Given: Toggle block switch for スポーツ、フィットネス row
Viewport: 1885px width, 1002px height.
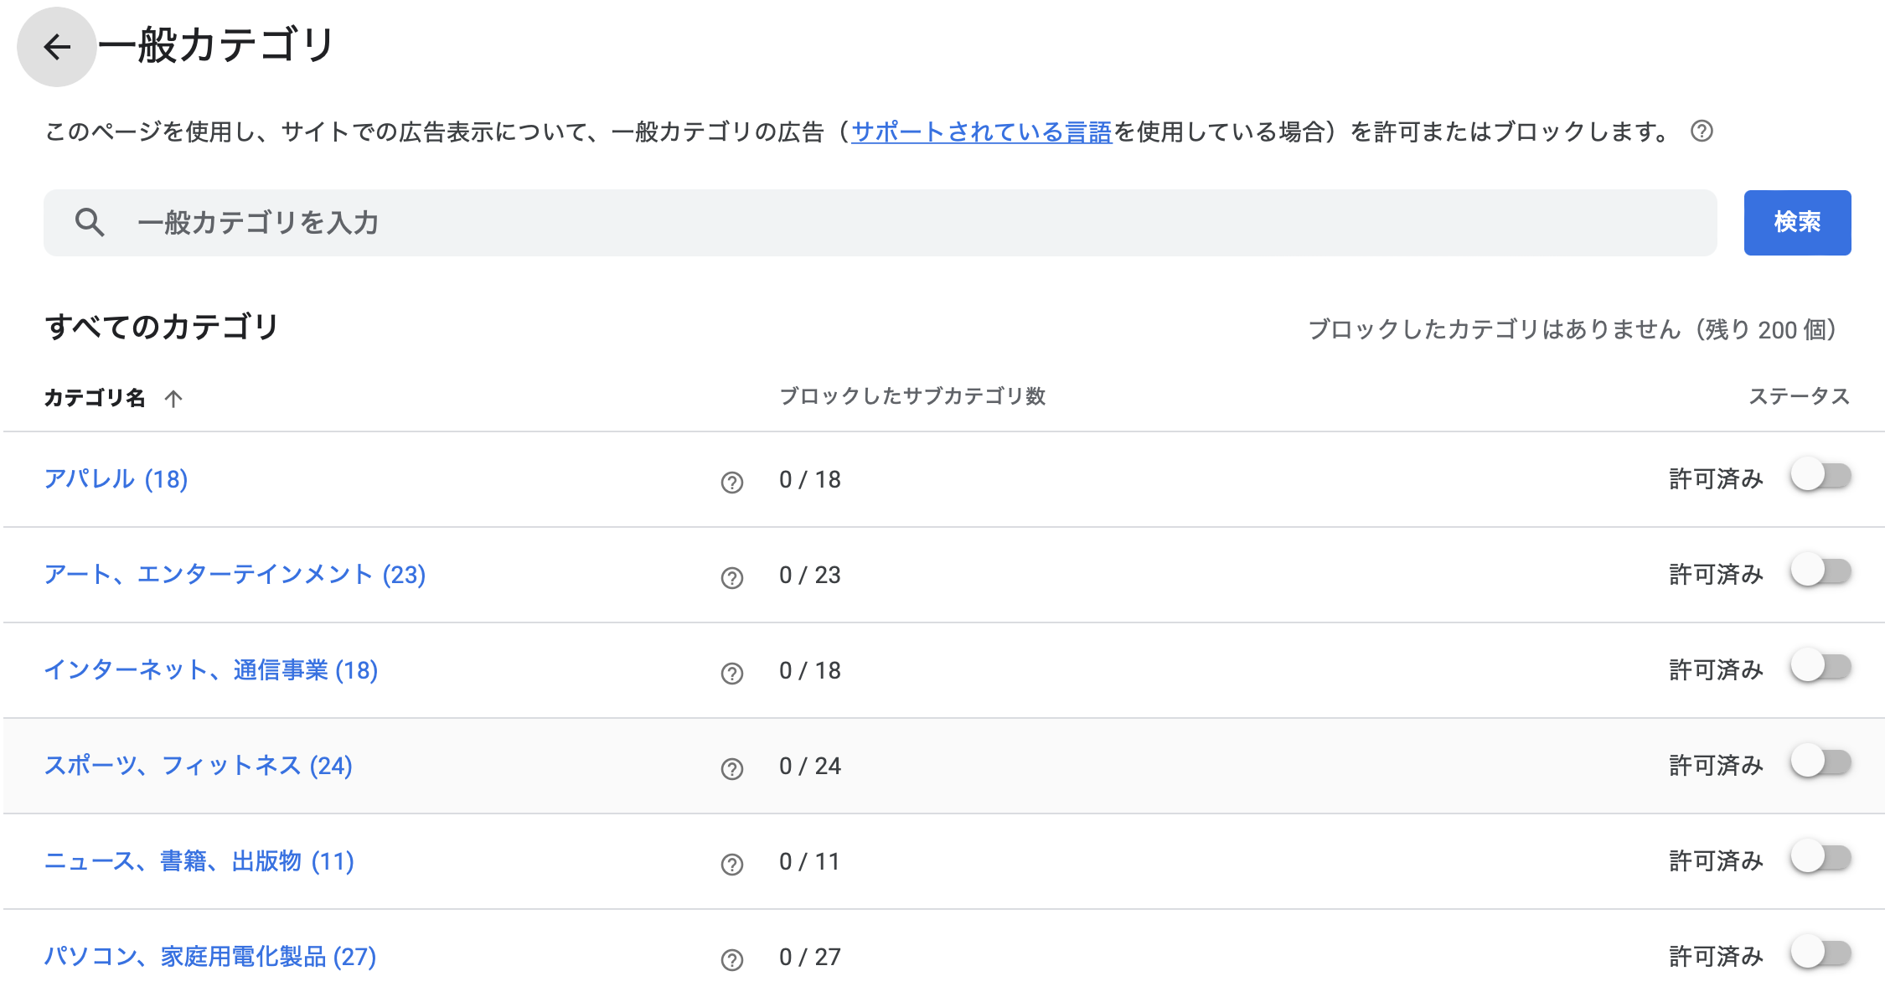Looking at the screenshot, I should 1821,762.
